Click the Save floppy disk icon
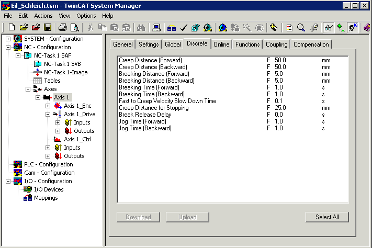Screen dimensions: 372x248 [x=48, y=28]
